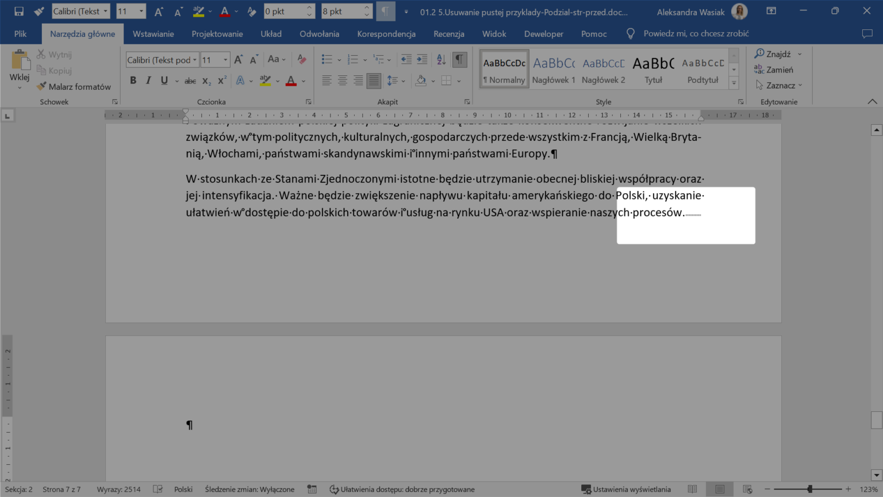
Task: Click the zoom slider handle
Action: tap(810, 489)
